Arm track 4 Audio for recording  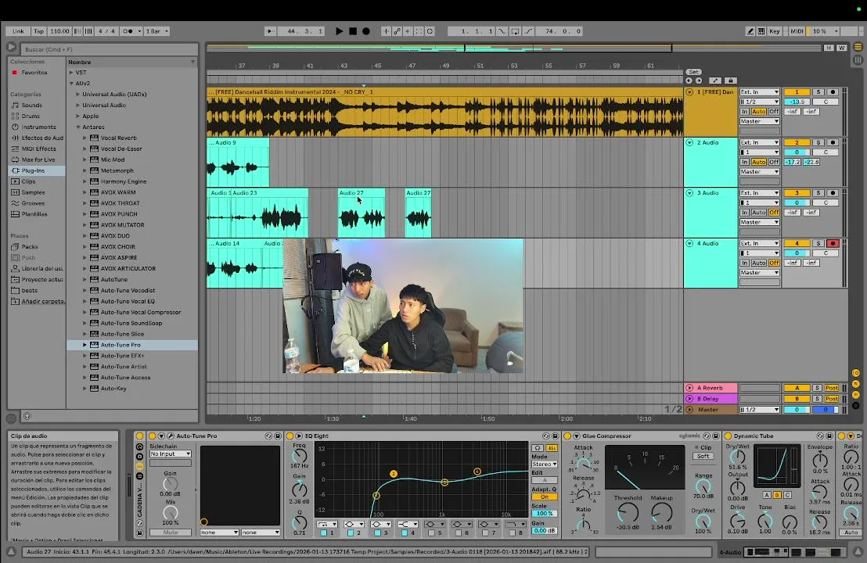pos(832,244)
